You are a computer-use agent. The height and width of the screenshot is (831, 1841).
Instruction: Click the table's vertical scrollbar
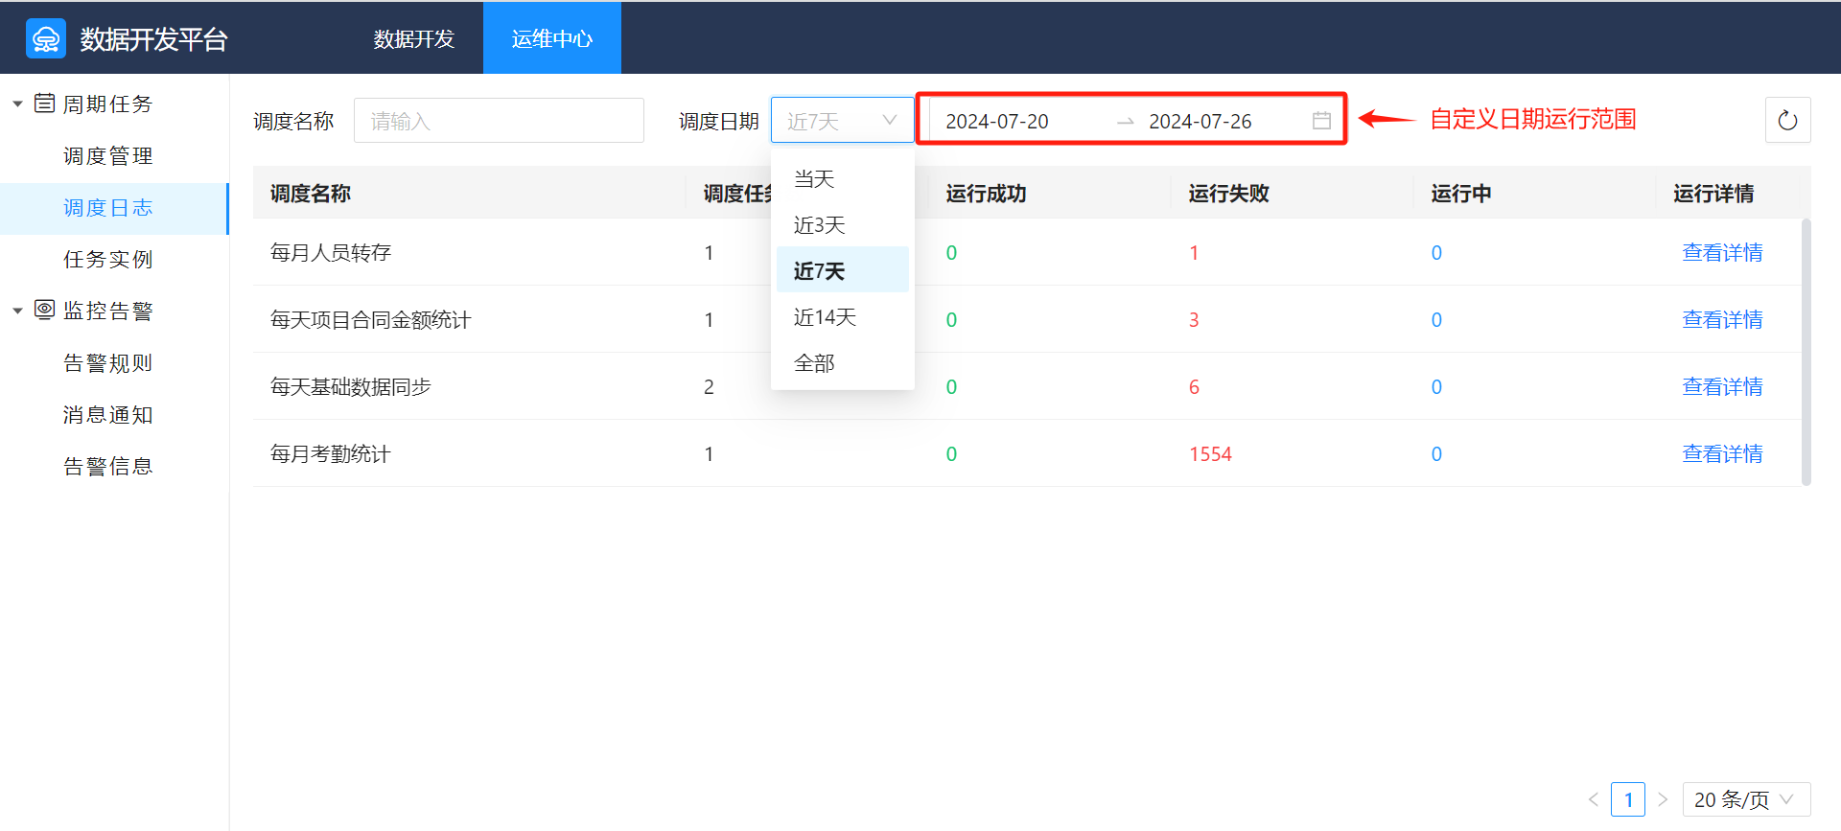click(1806, 353)
